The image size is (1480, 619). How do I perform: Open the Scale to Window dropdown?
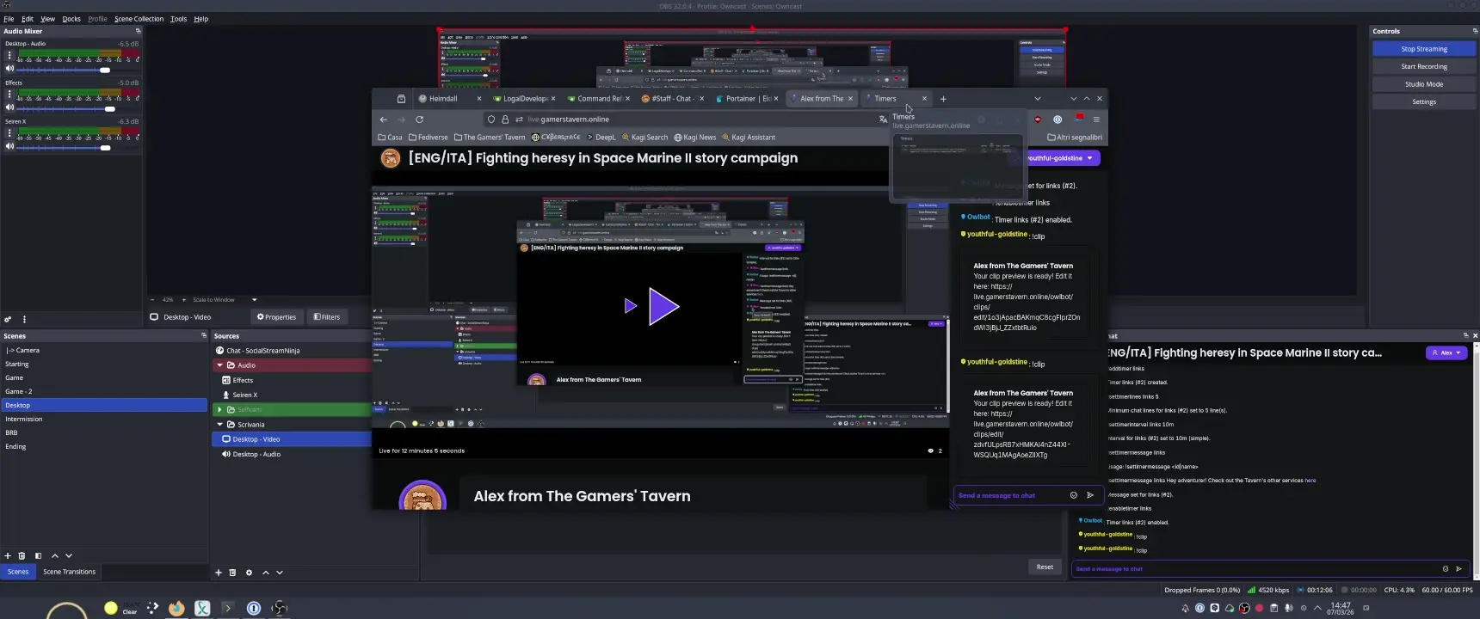254,300
